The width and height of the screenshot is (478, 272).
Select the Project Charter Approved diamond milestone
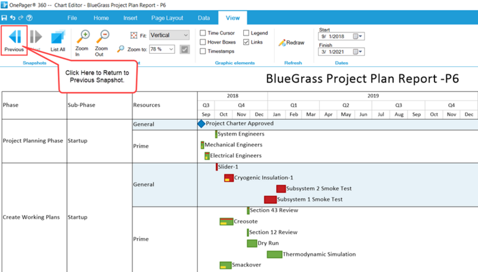tap(201, 124)
